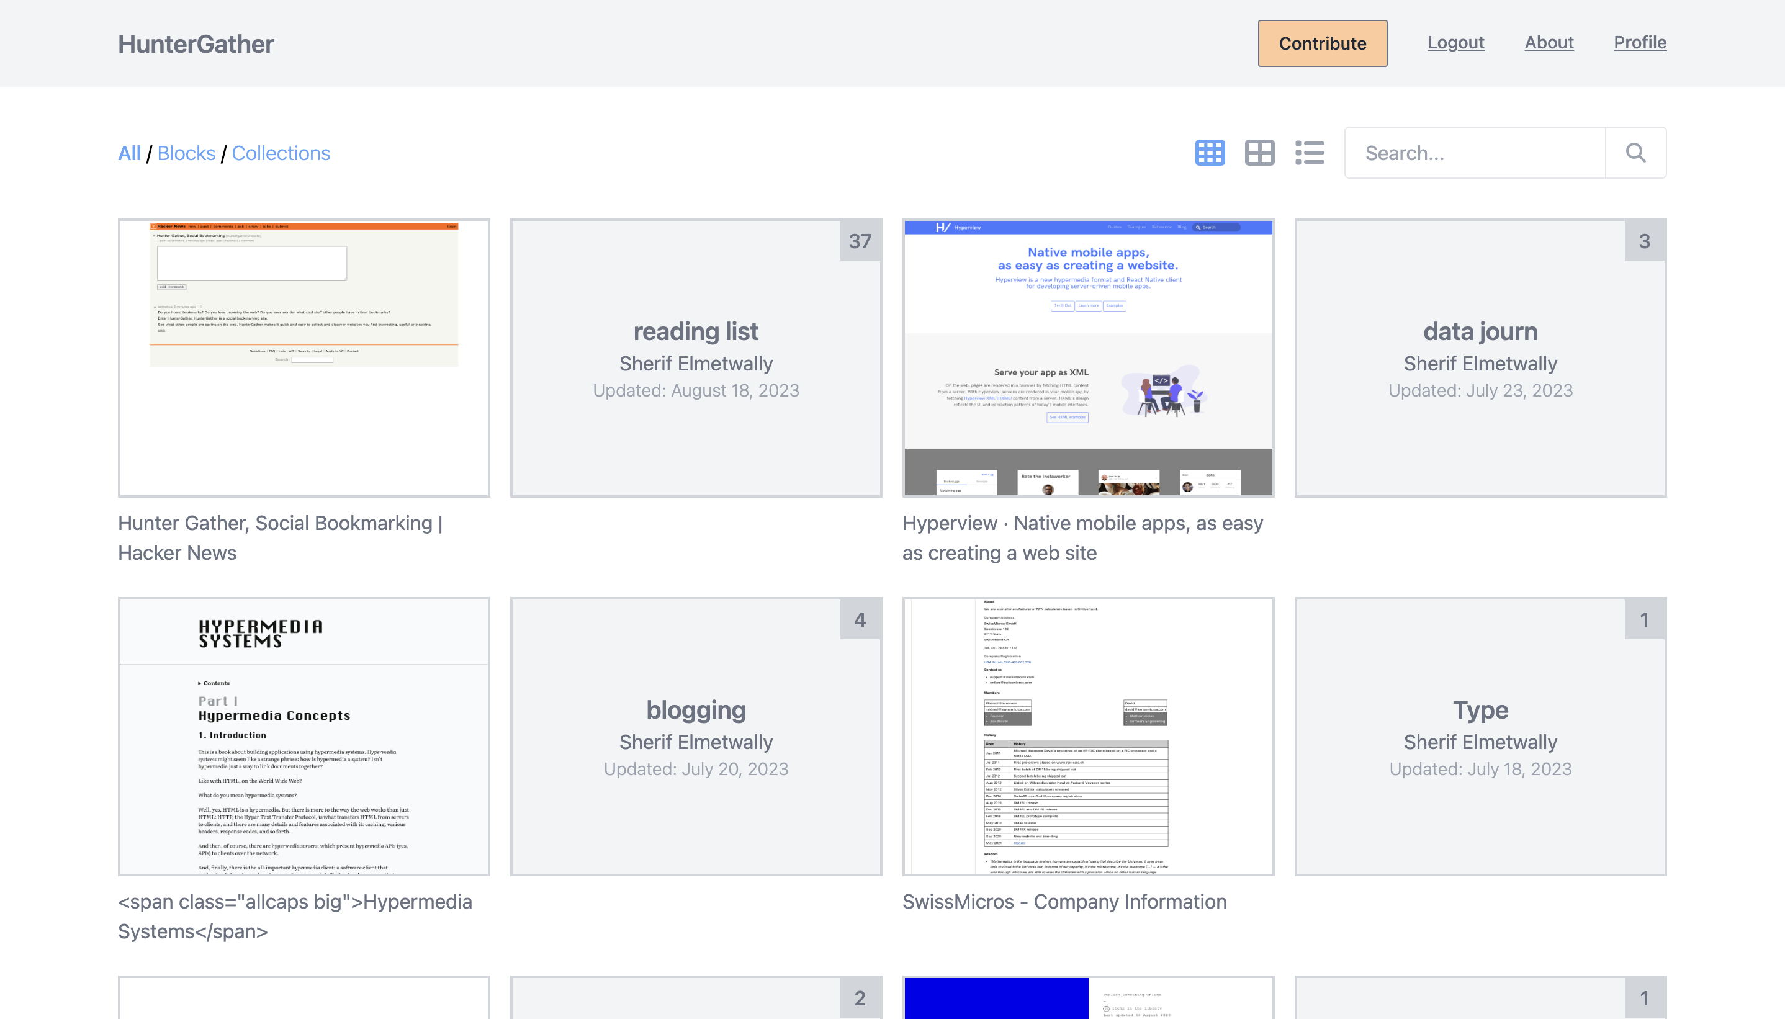The height and width of the screenshot is (1019, 1785).
Task: Open the data journ collection card
Action: pos(1481,357)
